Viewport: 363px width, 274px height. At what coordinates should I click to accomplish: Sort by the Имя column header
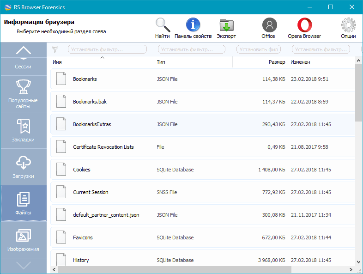point(102,62)
